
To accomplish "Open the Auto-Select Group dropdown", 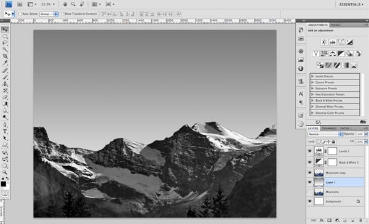I will click(49, 14).
